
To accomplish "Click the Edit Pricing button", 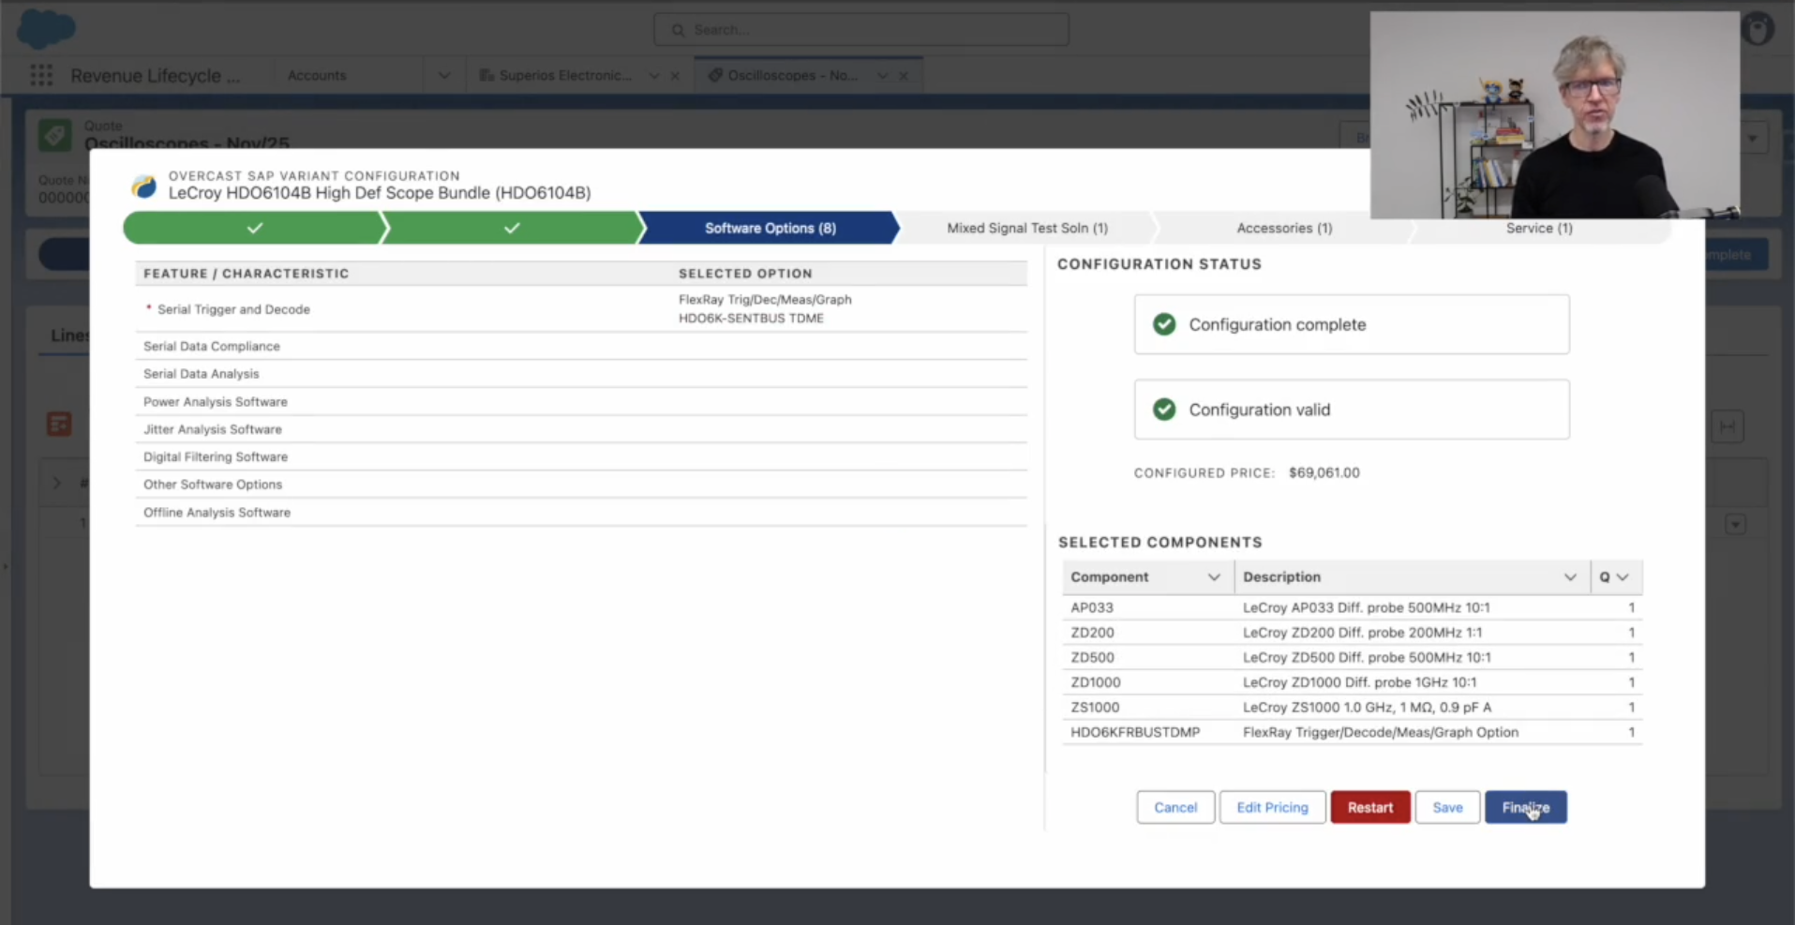I will pyautogui.click(x=1272, y=807).
